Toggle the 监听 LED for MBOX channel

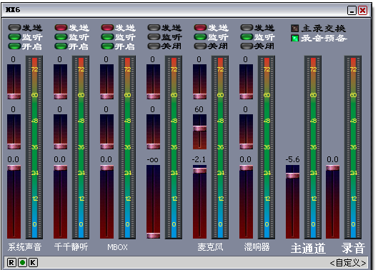(x=107, y=37)
